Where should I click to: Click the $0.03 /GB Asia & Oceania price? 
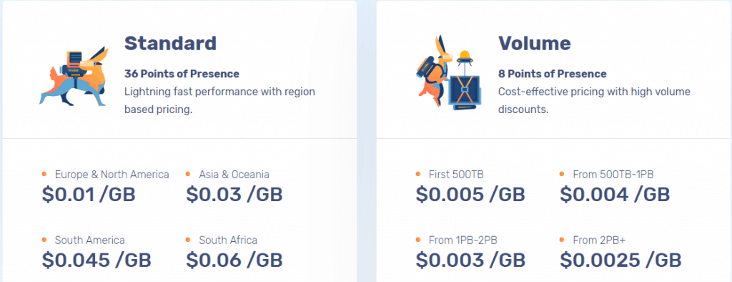[234, 195]
